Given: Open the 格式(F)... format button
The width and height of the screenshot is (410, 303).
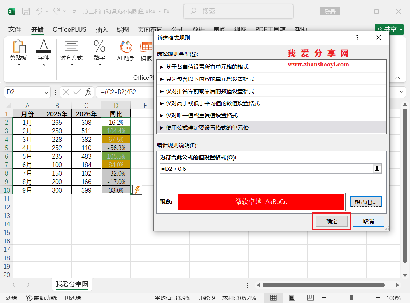Looking at the screenshot, I should point(365,202).
